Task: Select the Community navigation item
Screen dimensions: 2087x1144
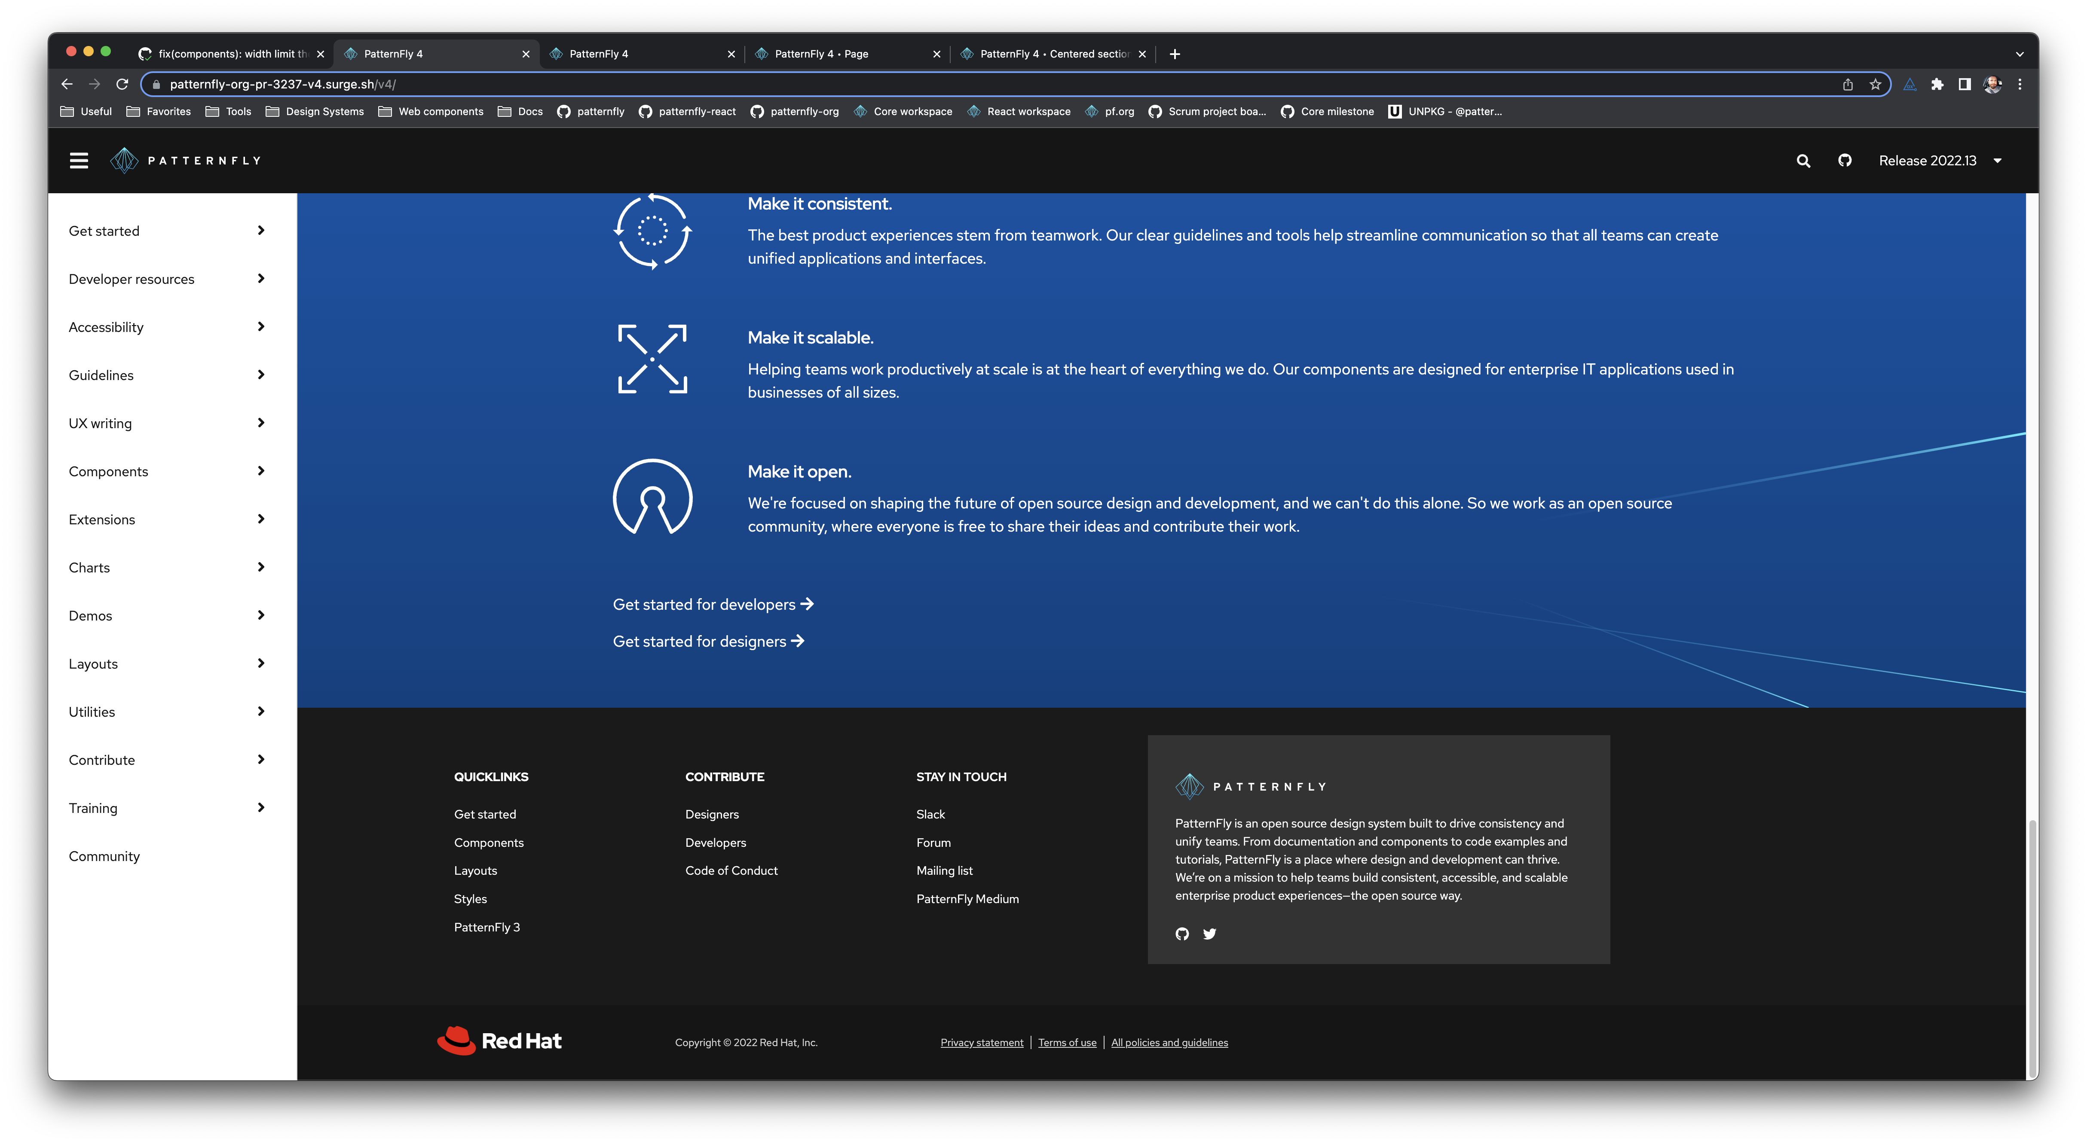Action: point(104,856)
